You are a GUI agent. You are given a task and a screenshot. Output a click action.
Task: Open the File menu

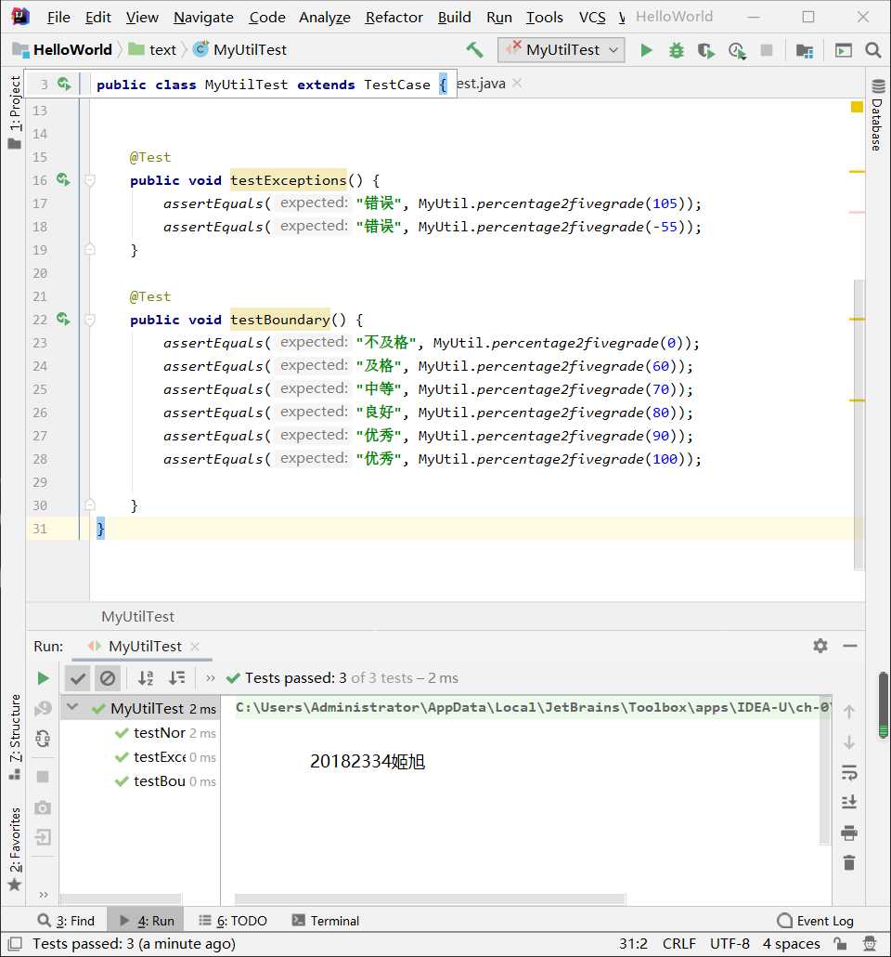(x=58, y=17)
